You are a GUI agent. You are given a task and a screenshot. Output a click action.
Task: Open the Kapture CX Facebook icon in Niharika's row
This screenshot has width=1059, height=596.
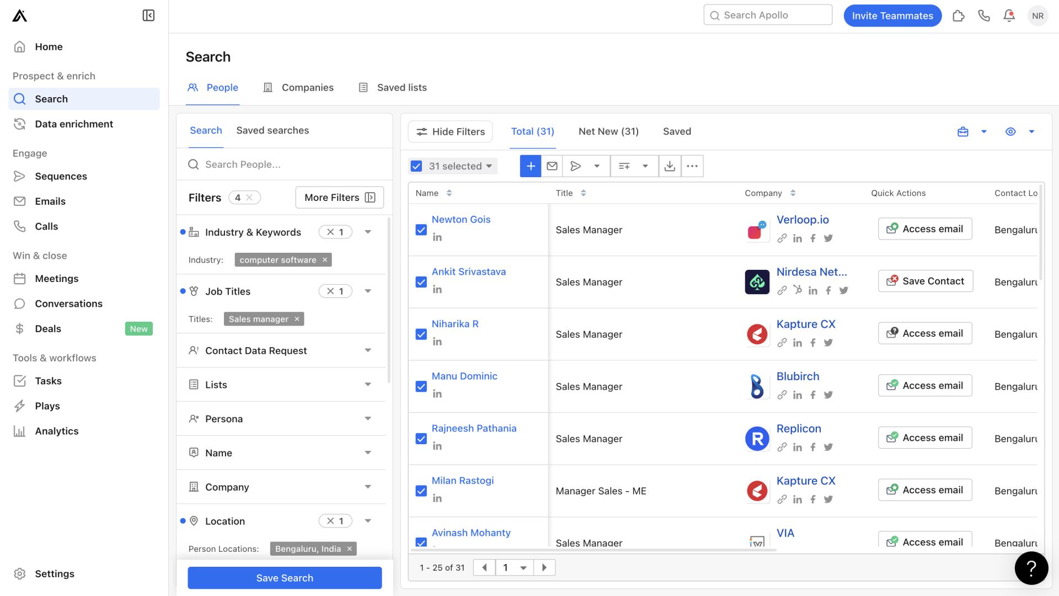813,343
